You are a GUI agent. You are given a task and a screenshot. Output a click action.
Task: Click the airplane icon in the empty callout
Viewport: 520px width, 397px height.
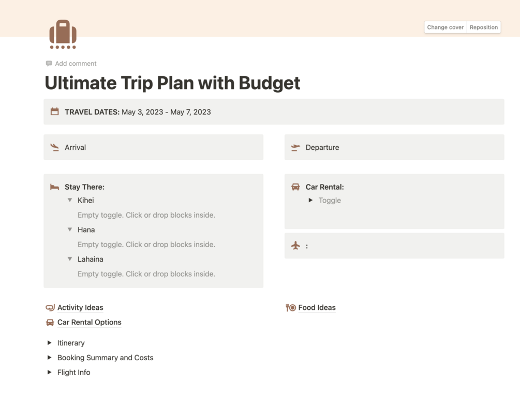coord(295,246)
